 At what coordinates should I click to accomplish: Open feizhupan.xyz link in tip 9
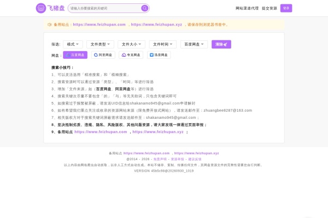(x=158, y=132)
